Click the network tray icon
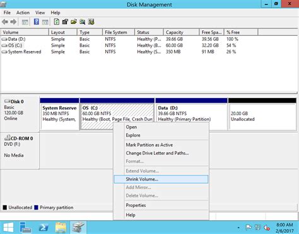299x234 pixels. [x=257, y=228]
